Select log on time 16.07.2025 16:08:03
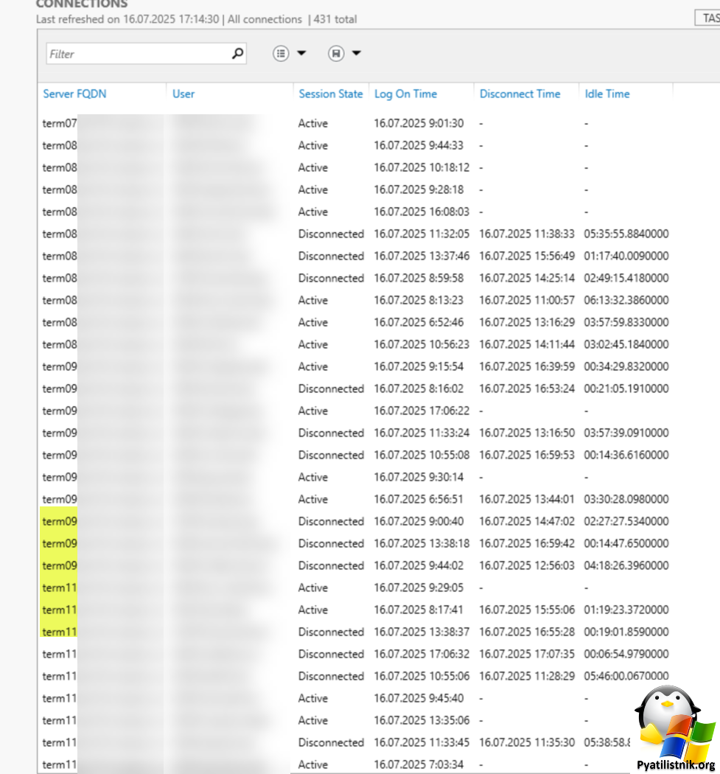The image size is (720, 774). point(422,212)
